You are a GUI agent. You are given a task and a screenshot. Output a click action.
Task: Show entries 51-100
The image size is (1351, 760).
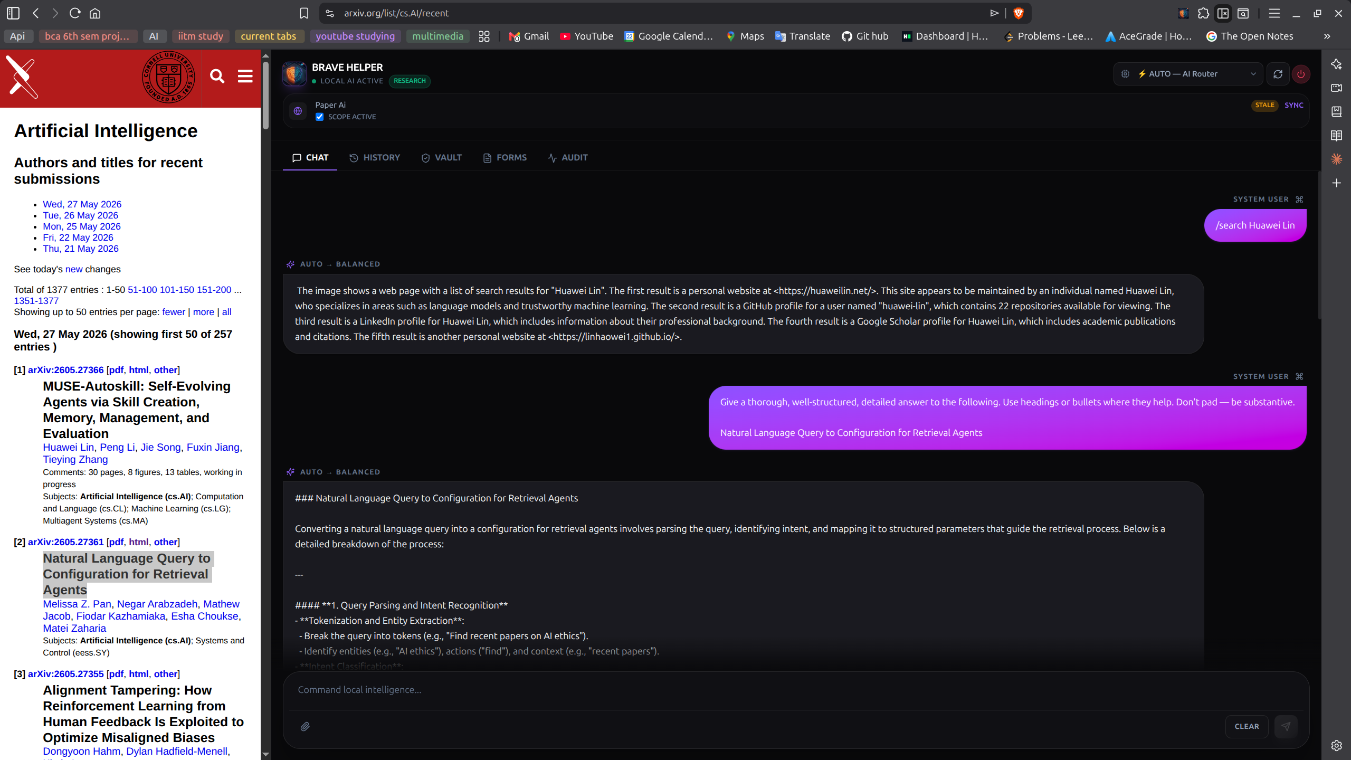click(142, 290)
